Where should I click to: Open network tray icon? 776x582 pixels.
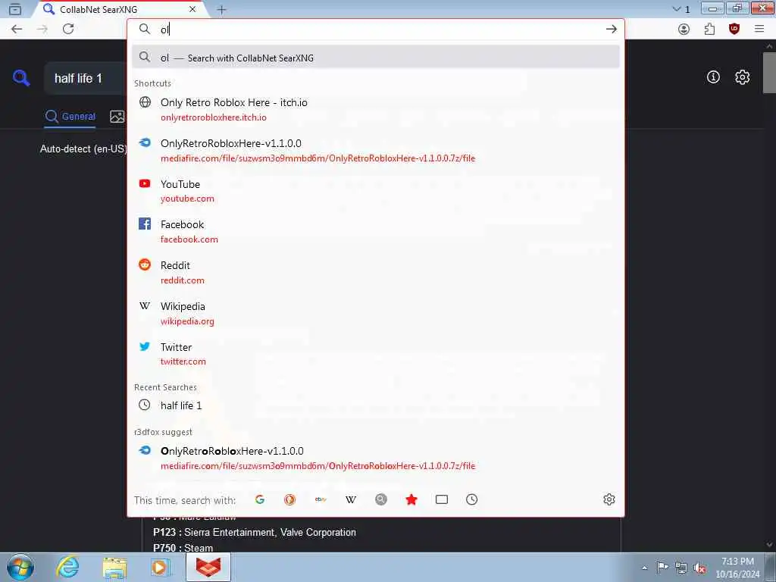coord(681,568)
